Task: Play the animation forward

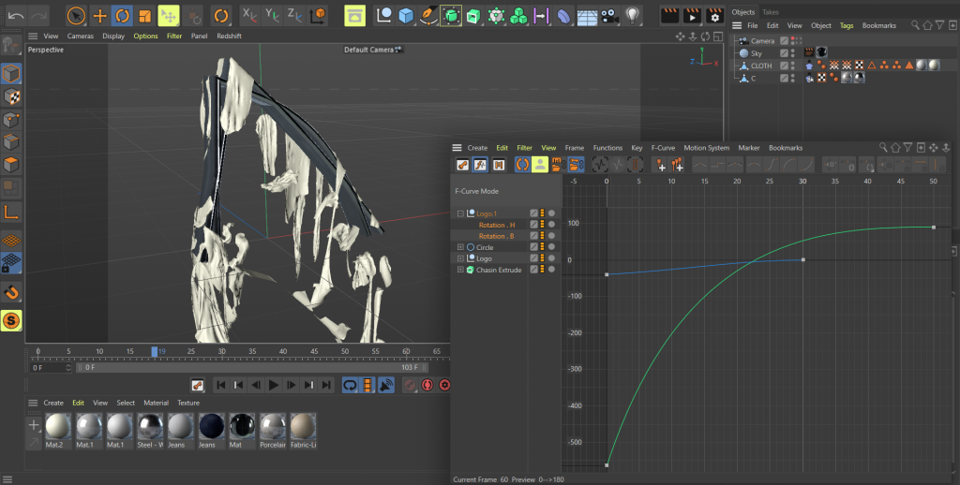Action: pos(274,385)
